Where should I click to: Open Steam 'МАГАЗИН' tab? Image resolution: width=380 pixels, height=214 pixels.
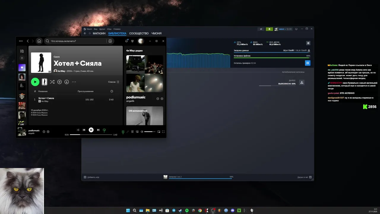point(99,33)
